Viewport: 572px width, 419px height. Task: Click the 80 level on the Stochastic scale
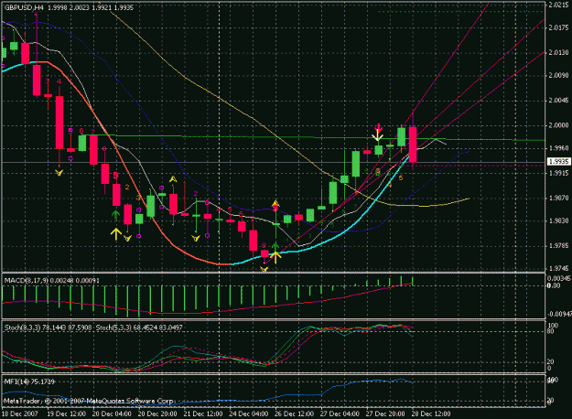coord(551,331)
